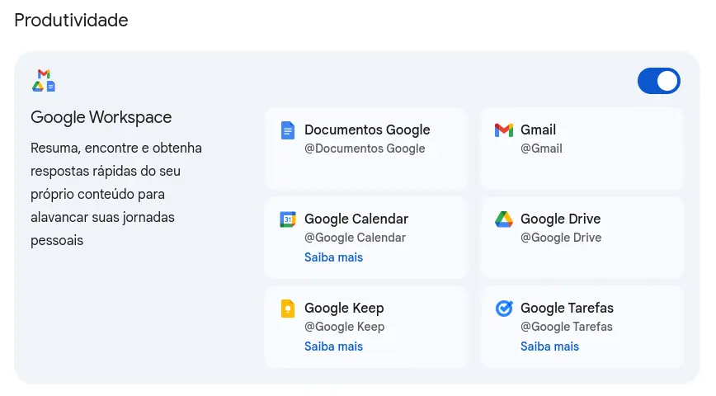Disable the Google Workspace toggle switch

tap(658, 81)
